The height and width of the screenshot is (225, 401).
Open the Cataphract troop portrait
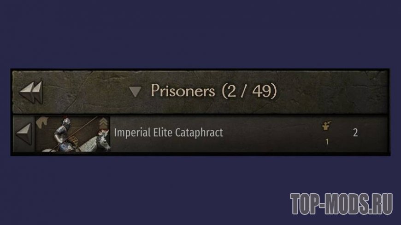(73, 134)
